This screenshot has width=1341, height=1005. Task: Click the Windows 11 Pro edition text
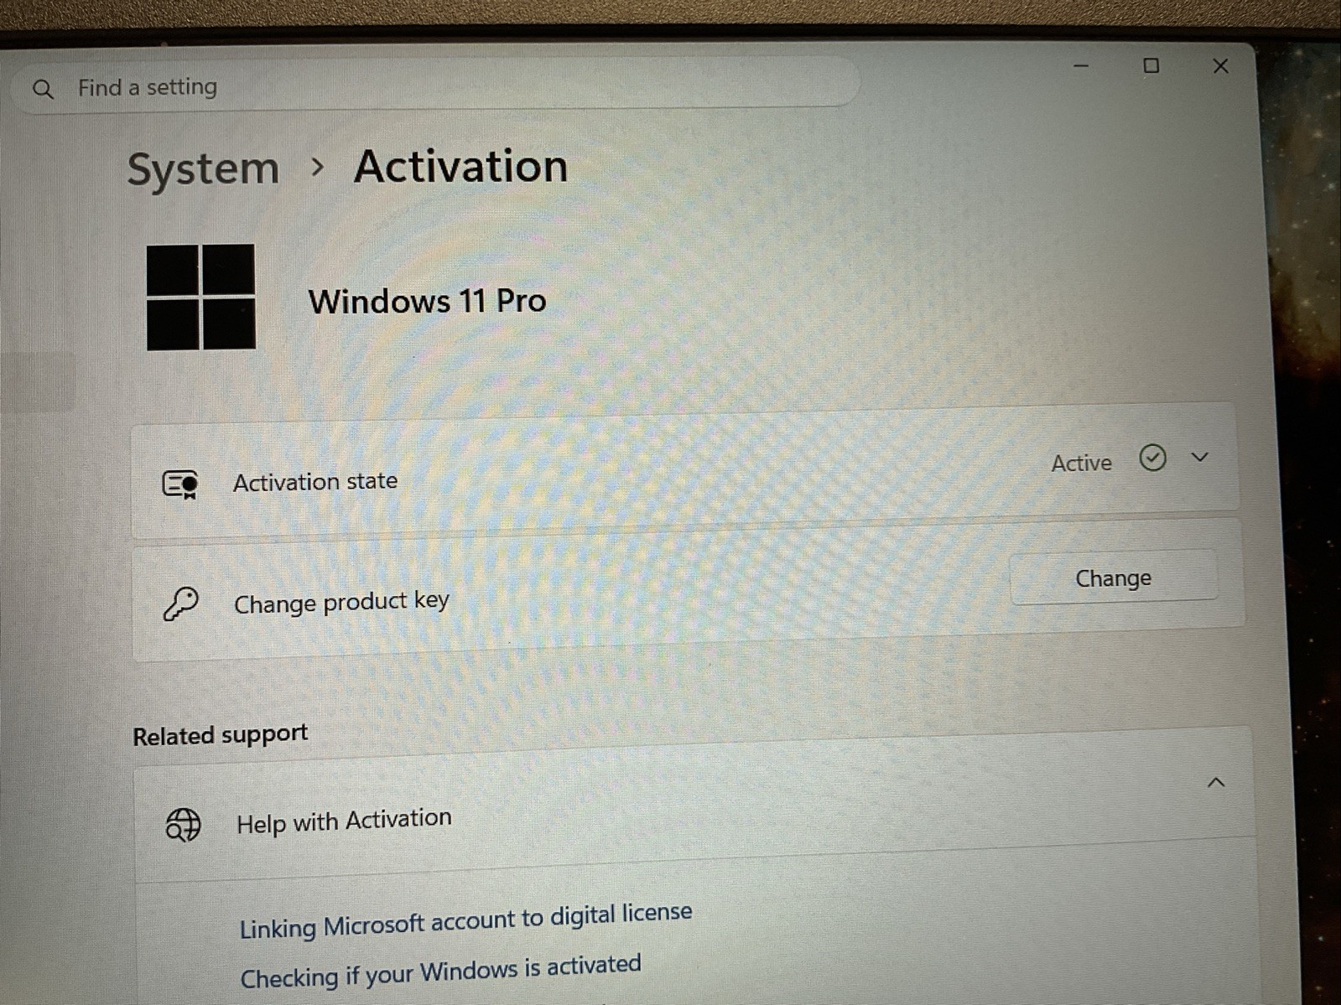[x=427, y=301]
